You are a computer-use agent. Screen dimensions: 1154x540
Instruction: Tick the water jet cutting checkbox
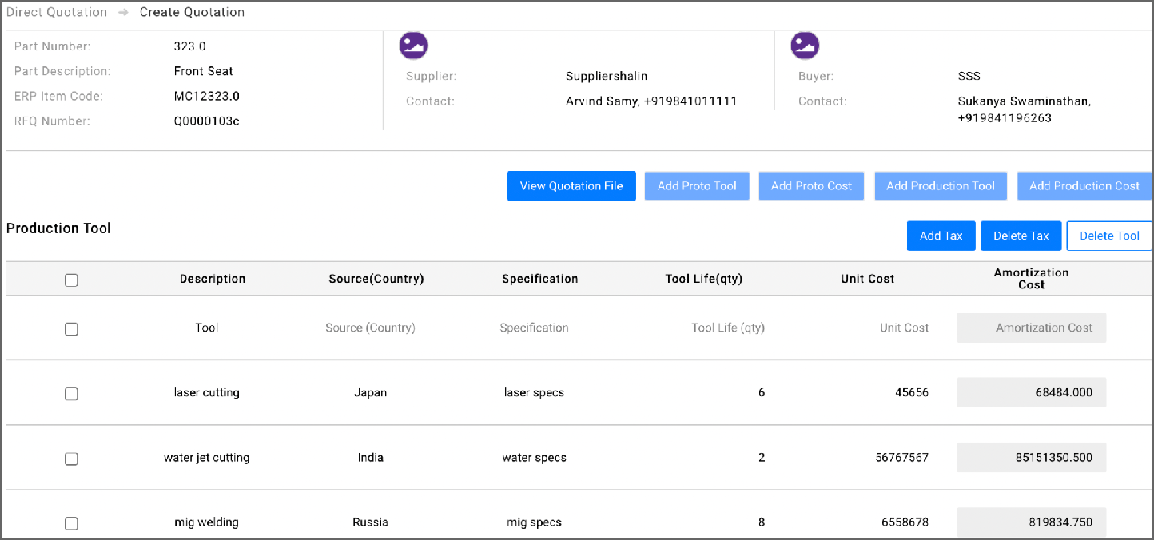point(71,459)
